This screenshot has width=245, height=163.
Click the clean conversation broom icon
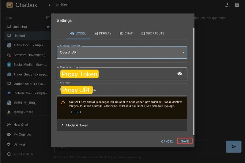point(227,5)
